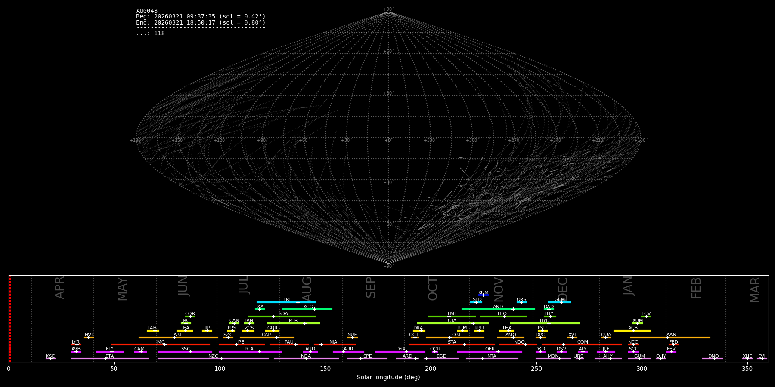The image size is (775, 387).
Task: Click the AUG month label
Action: pyautogui.click(x=307, y=289)
